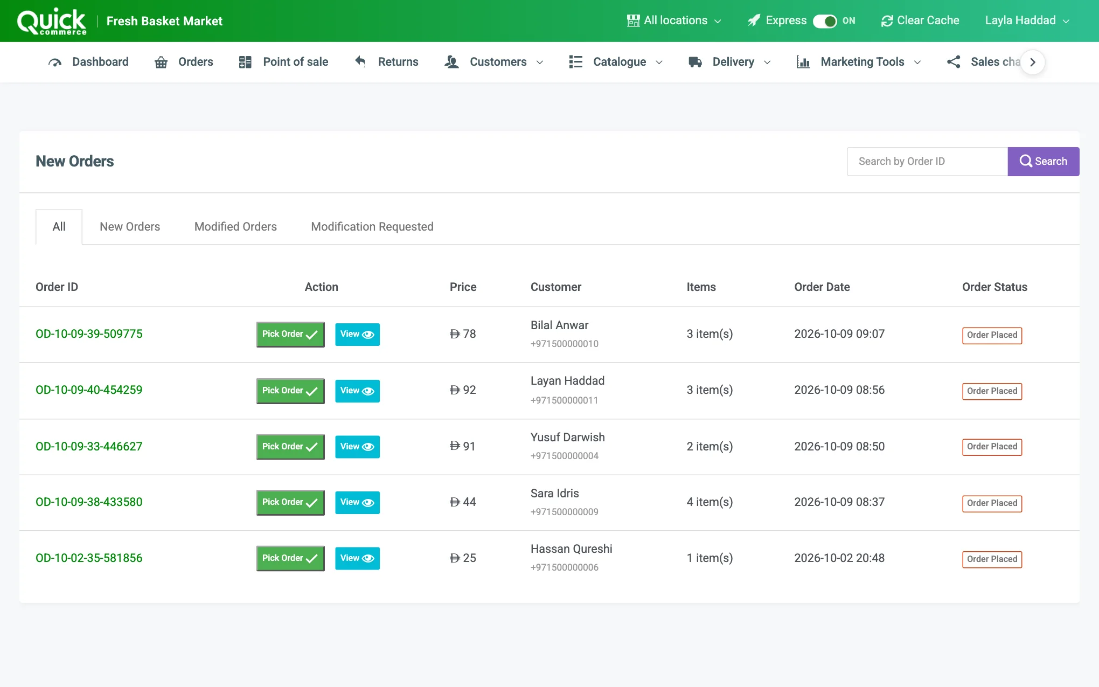This screenshot has height=687, width=1099.
Task: Click order date 2026-10-09 08:37
Action: (x=839, y=502)
